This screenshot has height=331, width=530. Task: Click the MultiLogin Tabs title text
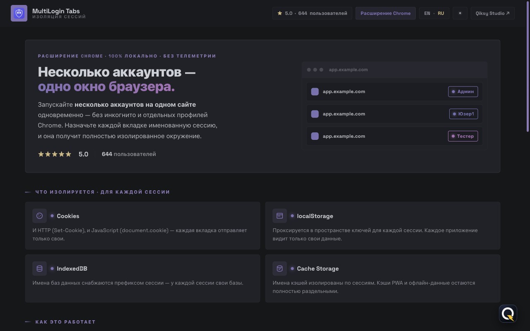(x=56, y=11)
